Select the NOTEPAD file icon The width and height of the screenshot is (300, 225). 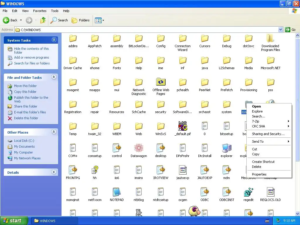[x=117, y=192]
